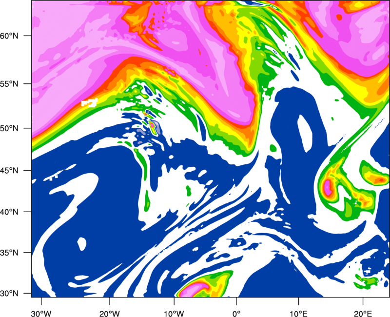Screen dimensions: 390x317
Task: Click the 35°N latitude label
Action: [x=9, y=253]
